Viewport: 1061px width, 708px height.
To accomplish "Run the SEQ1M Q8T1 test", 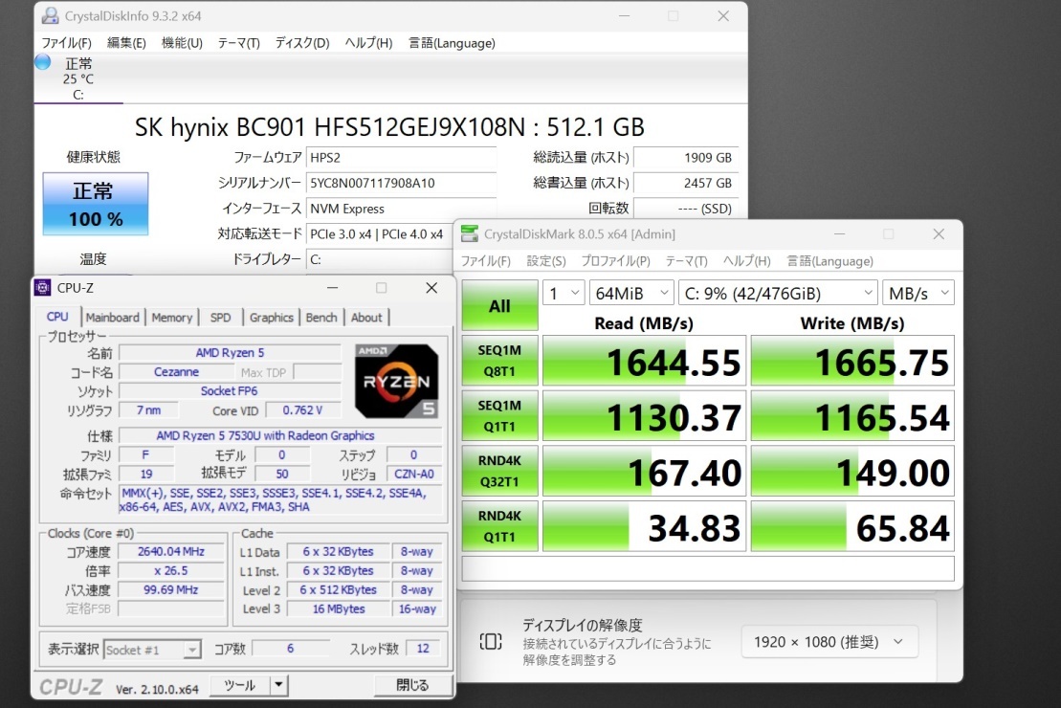I will click(499, 360).
